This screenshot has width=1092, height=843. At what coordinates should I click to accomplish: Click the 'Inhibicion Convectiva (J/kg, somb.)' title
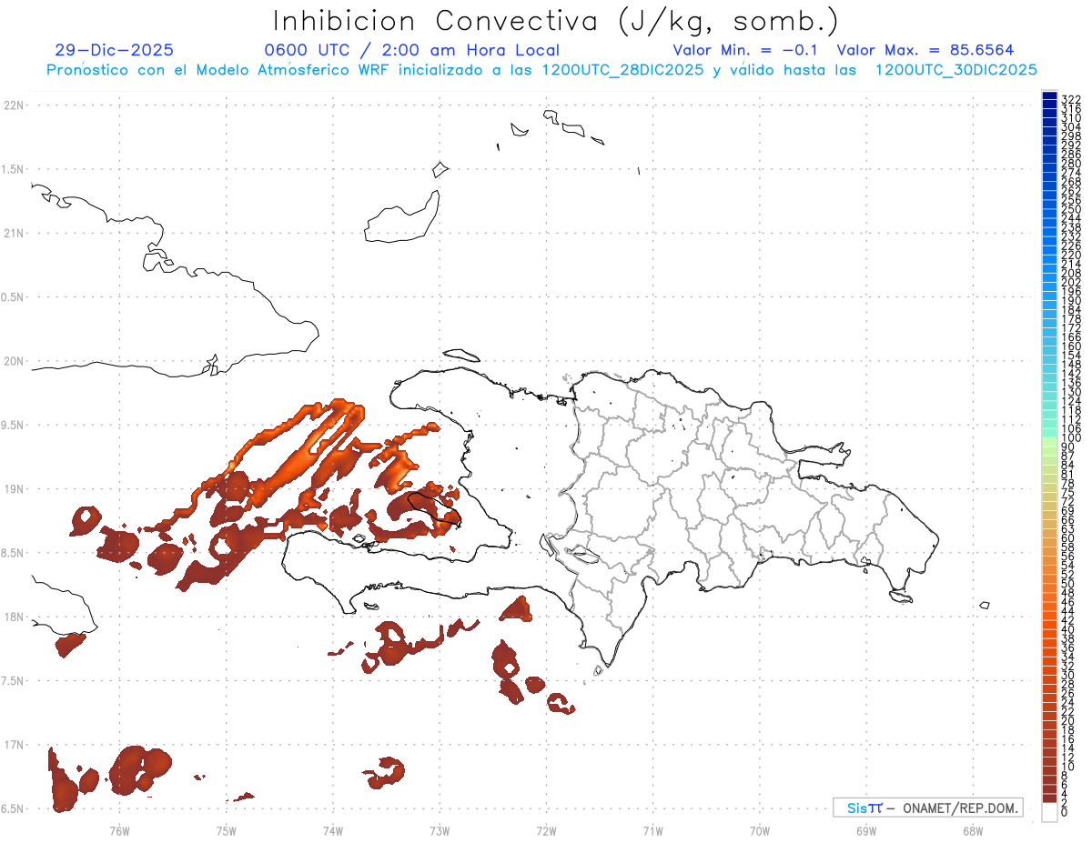pyautogui.click(x=555, y=21)
